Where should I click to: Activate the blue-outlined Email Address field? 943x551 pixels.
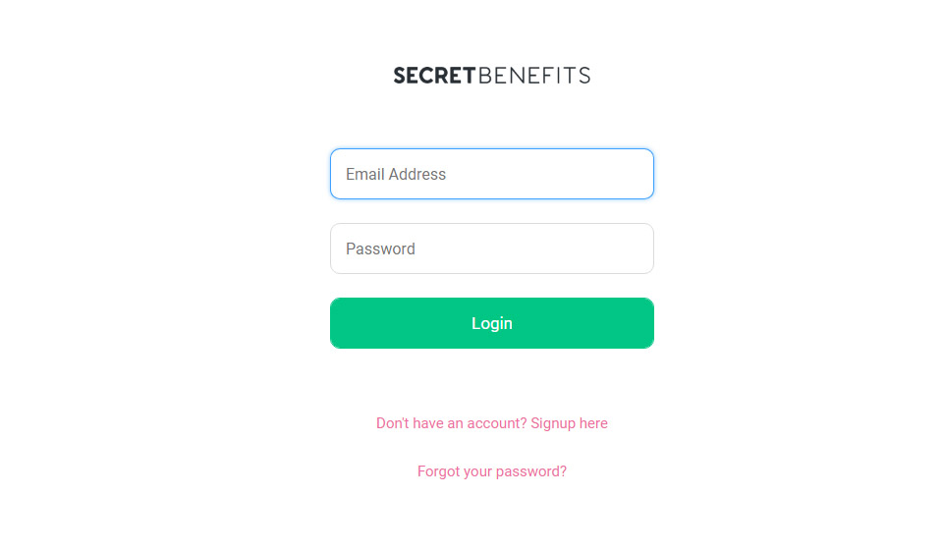(x=491, y=174)
